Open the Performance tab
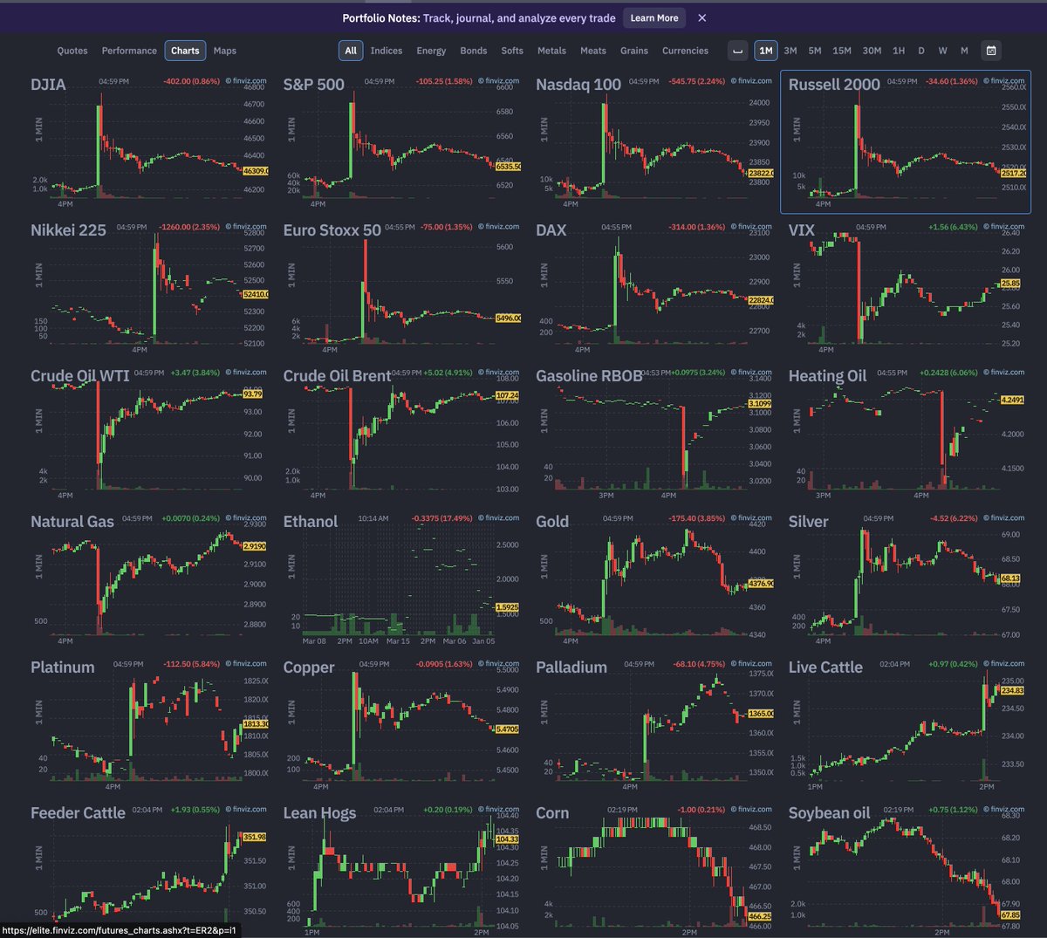This screenshot has height=938, width=1047. tap(129, 51)
